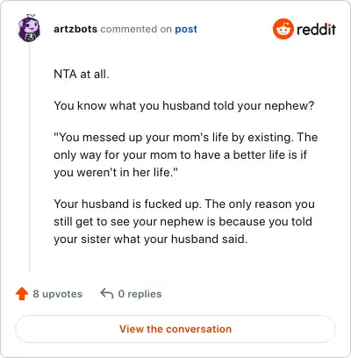351x358 pixels.
Task: Click the 'NTA at all.' line
Action: click(82, 75)
